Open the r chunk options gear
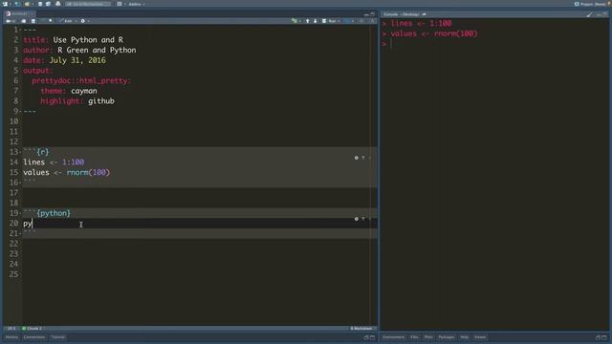This screenshot has height=344, width=612. point(356,158)
